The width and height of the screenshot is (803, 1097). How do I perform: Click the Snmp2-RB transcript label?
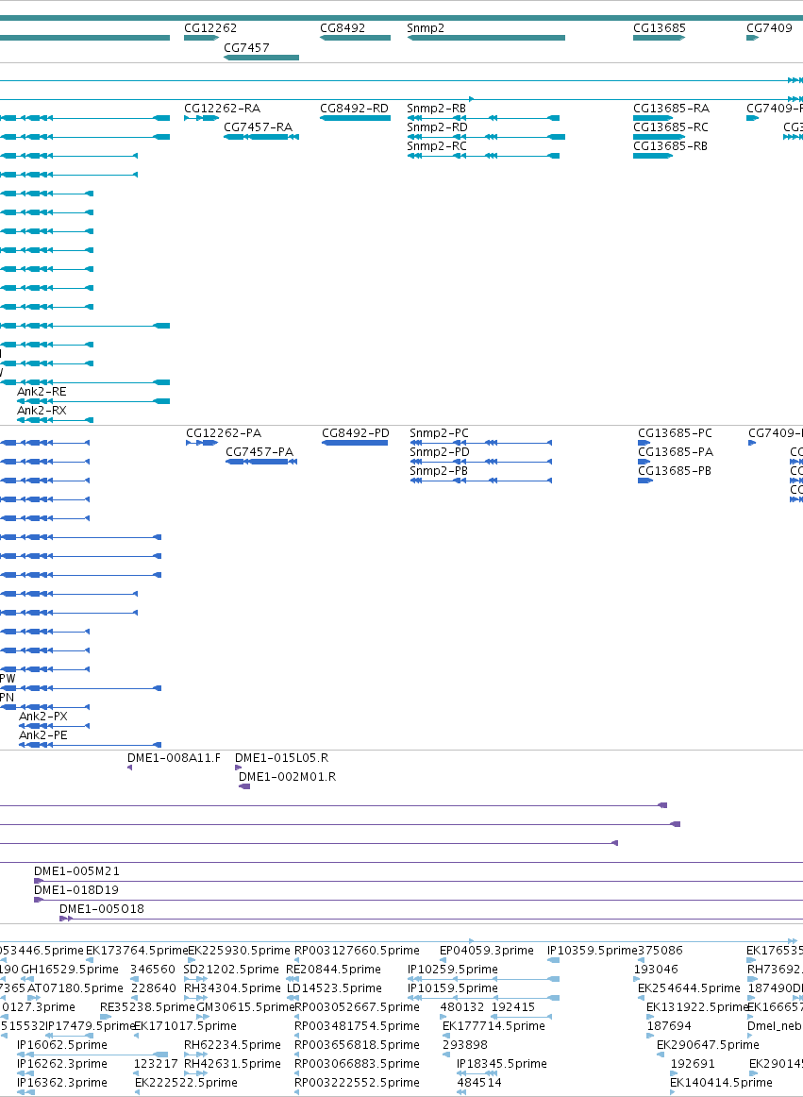pyautogui.click(x=437, y=109)
